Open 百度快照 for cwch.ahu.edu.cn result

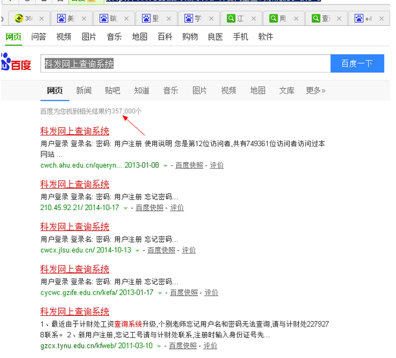(189, 165)
